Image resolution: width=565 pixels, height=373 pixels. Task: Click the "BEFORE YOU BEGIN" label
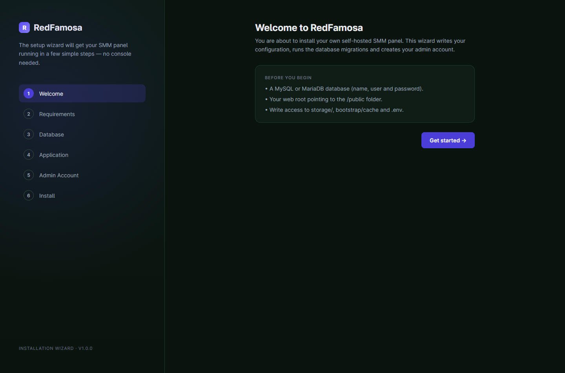[288, 78]
